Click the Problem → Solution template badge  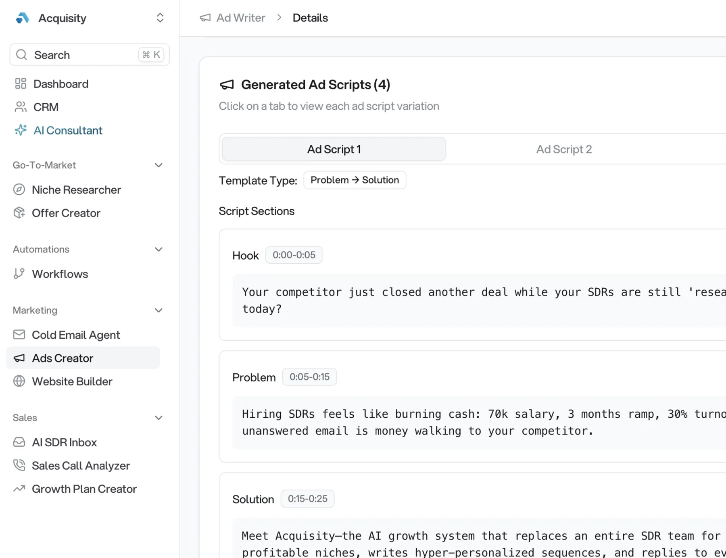click(355, 180)
